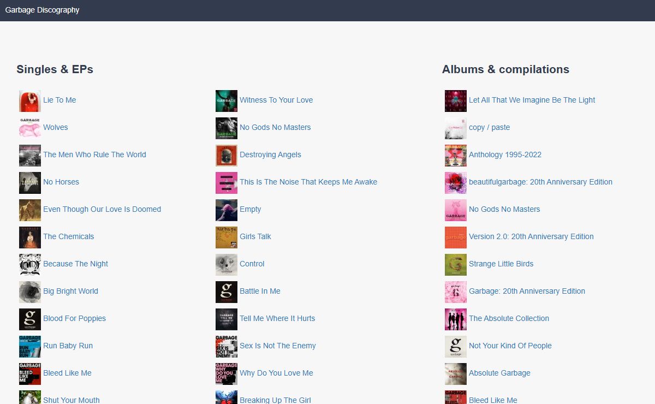Click the Lie To Me cover thumbnail
This screenshot has width=655, height=404.
pyautogui.click(x=30, y=101)
